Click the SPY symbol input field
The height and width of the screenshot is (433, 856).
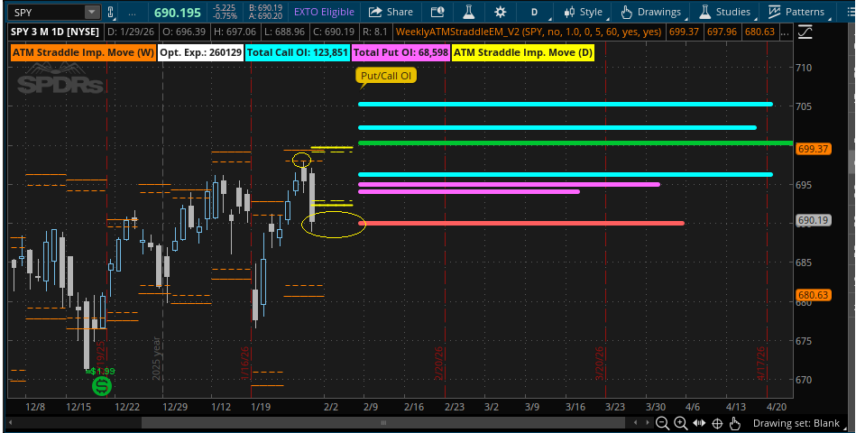pyautogui.click(x=47, y=12)
